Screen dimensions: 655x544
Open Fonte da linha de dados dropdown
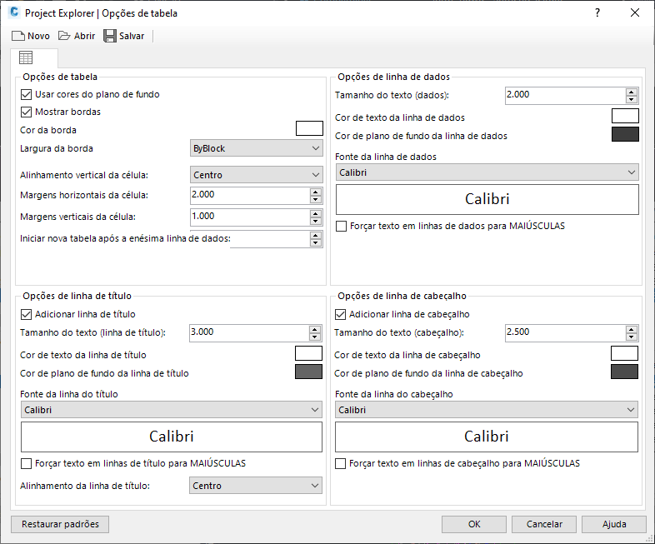pos(487,172)
